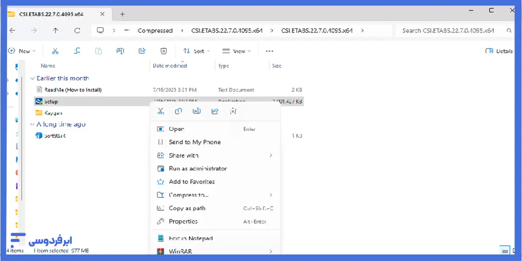Image resolution: width=522 pixels, height=261 pixels.
Task: Choose Copy as path
Action: (x=215, y=208)
